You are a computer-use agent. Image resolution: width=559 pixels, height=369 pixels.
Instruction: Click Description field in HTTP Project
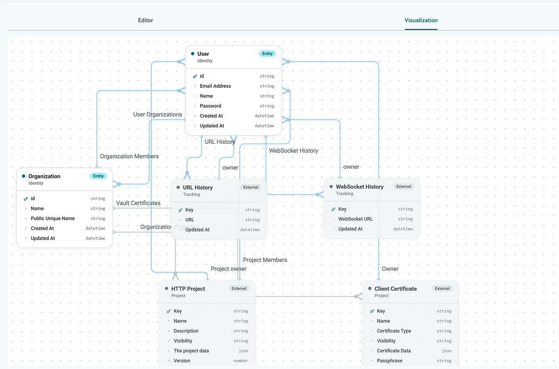[x=207, y=331]
